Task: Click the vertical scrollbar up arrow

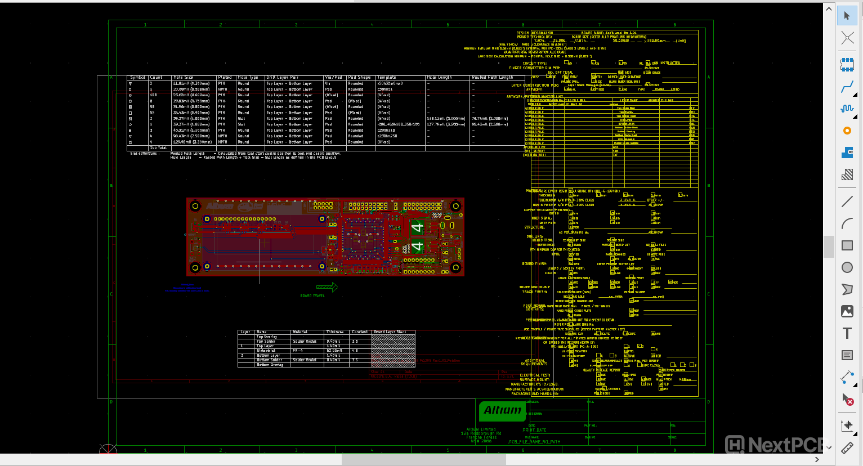Action: coord(829,9)
